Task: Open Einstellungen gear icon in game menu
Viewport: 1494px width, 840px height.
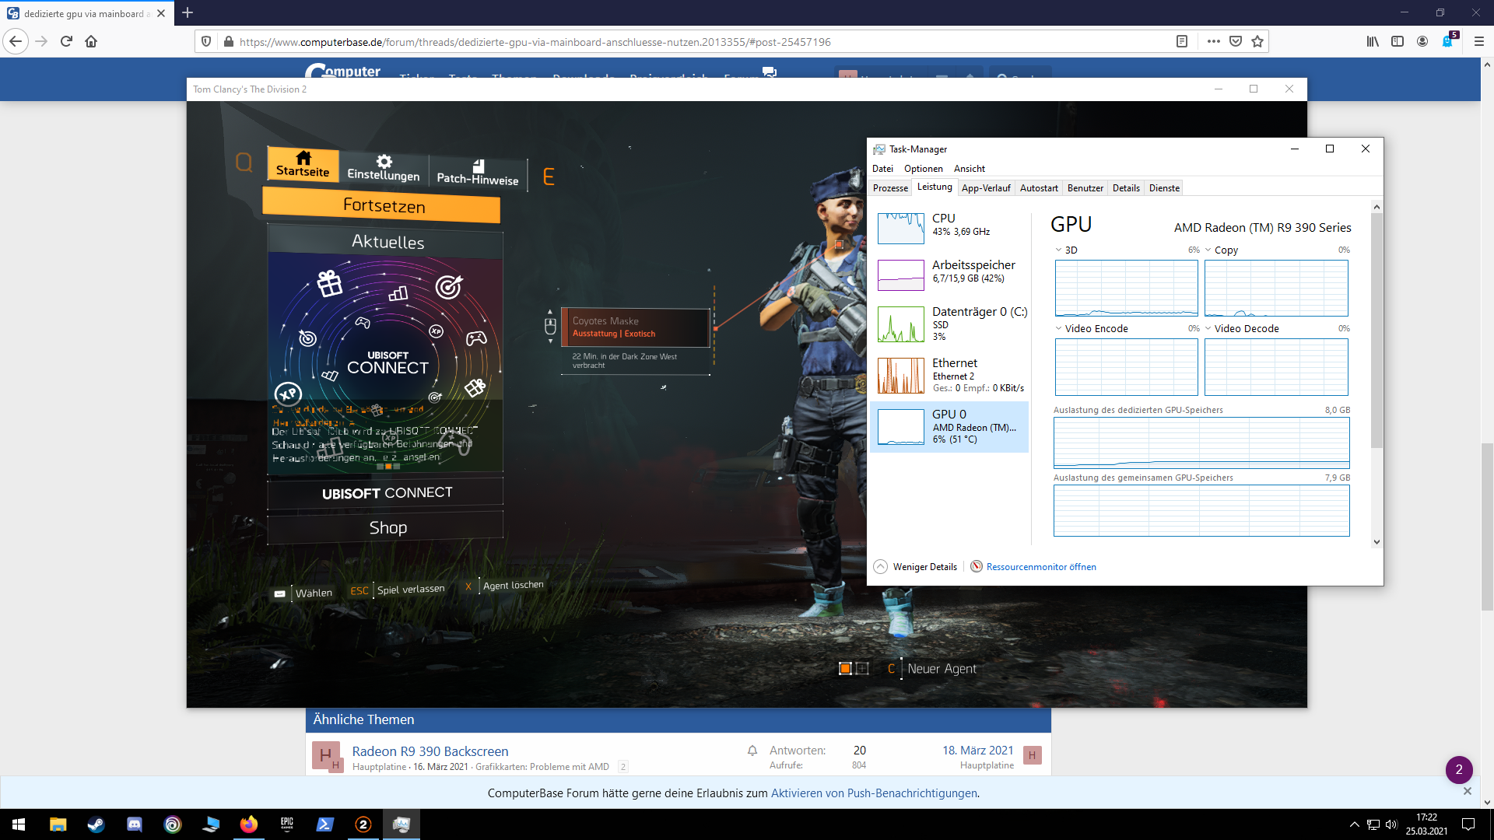Action: 384,161
